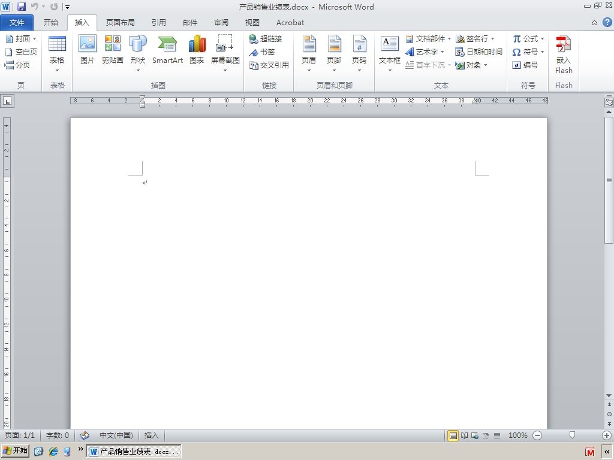The width and height of the screenshot is (614, 460).
Task: Switch to the Acrobat tab
Action: pyautogui.click(x=290, y=23)
